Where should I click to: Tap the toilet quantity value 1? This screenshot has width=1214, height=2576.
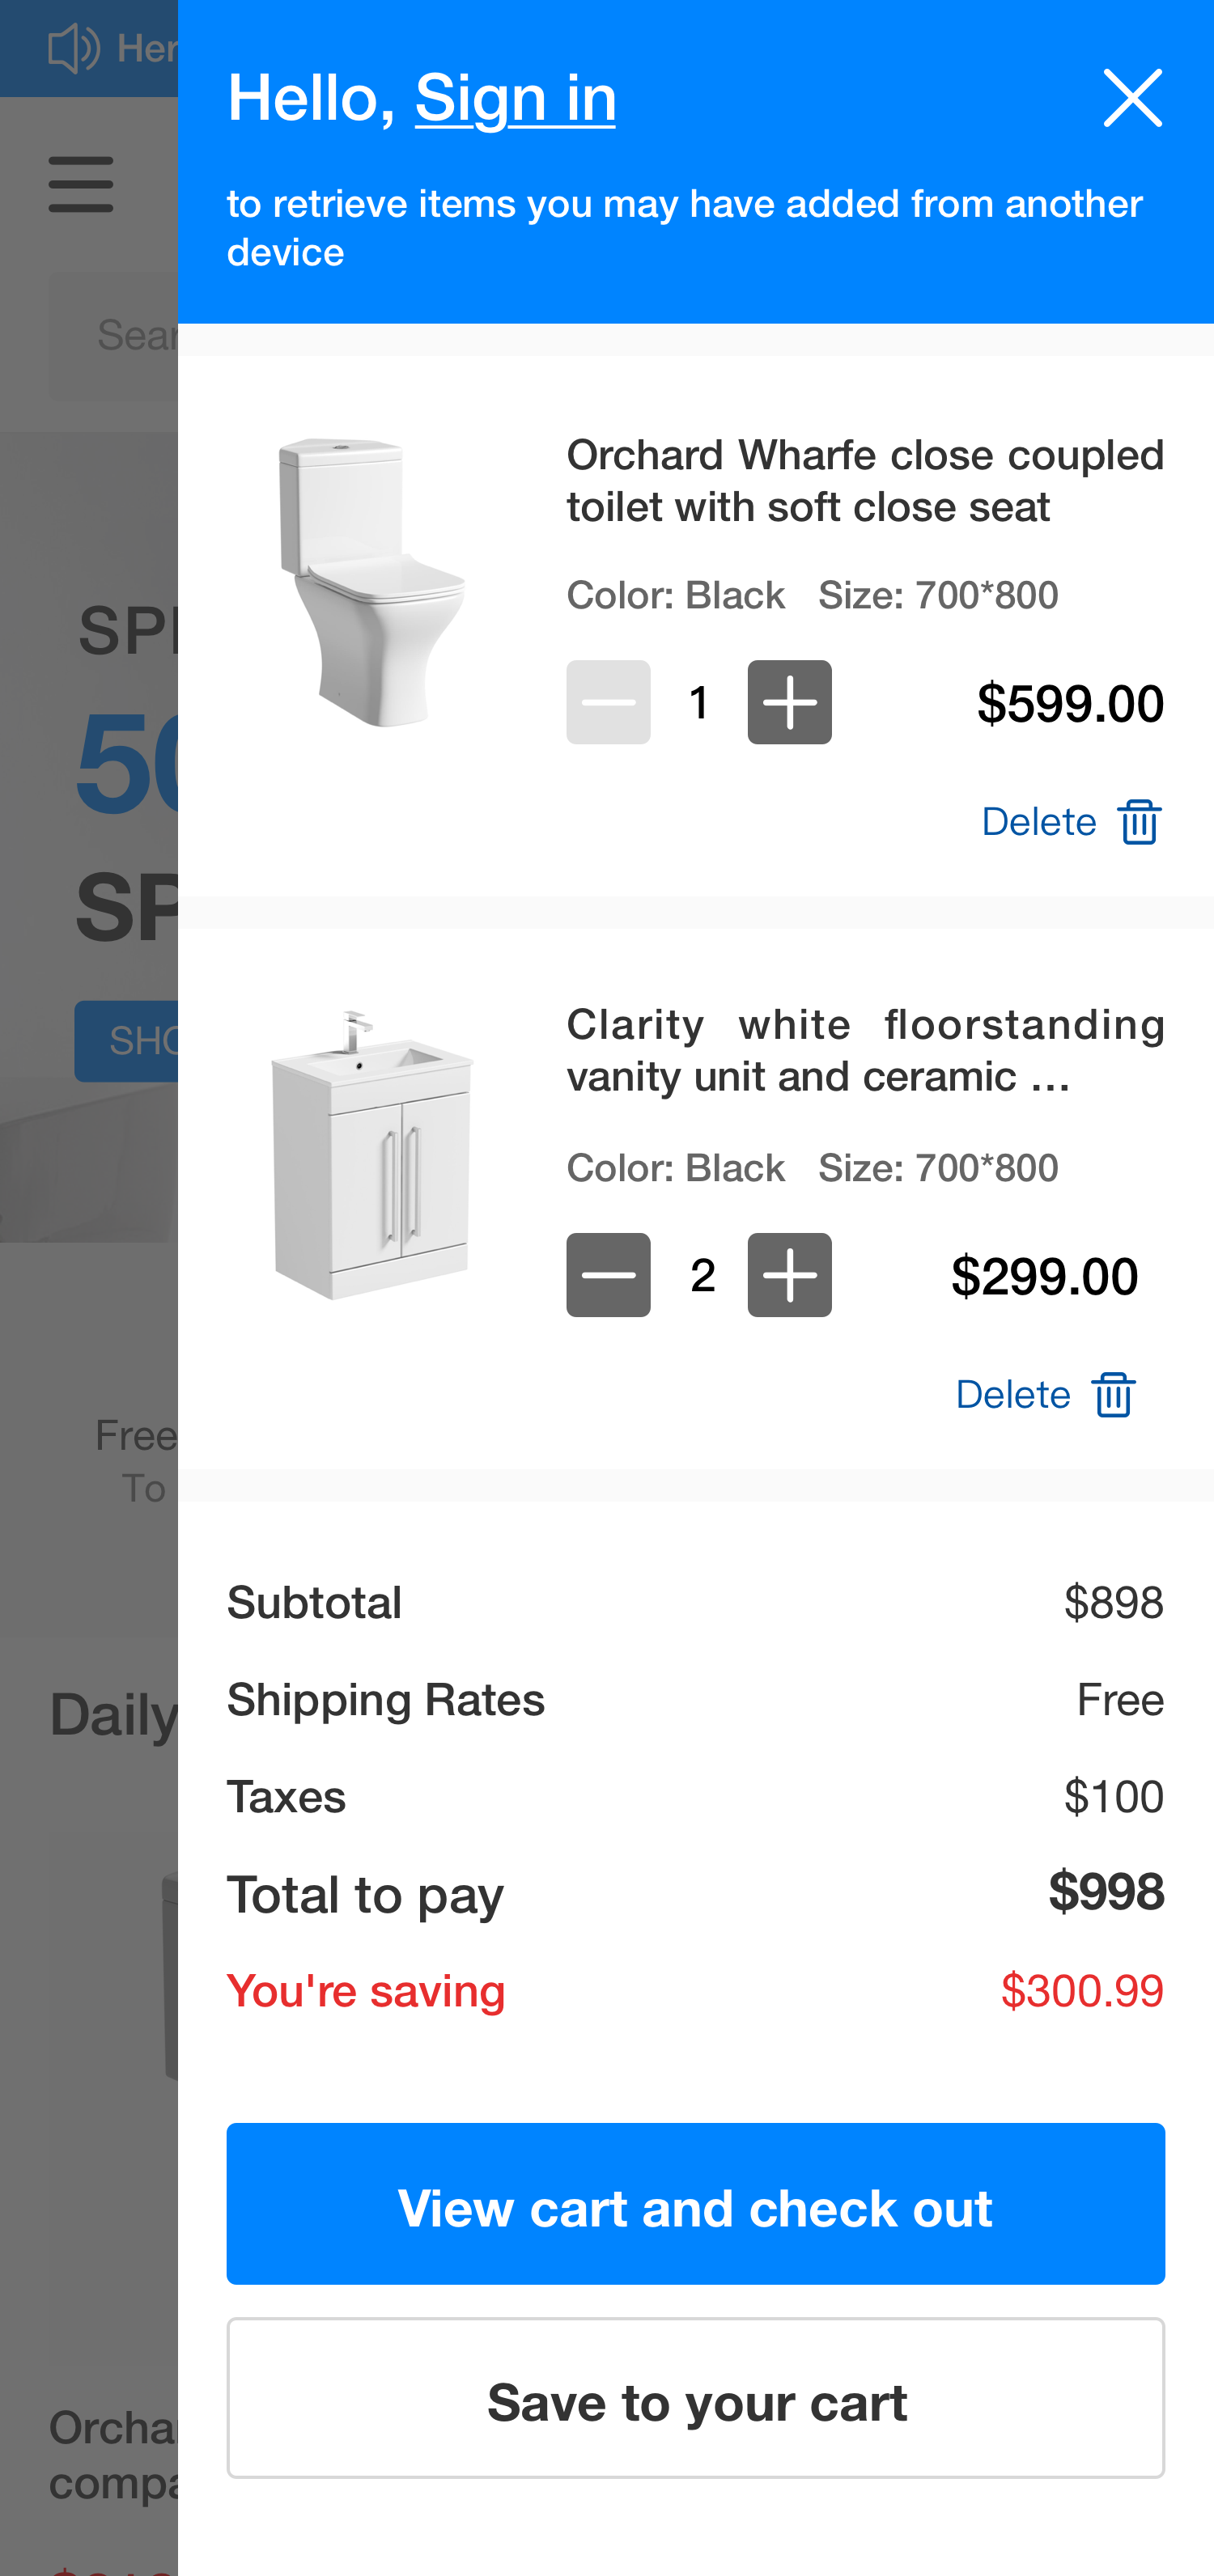699,702
